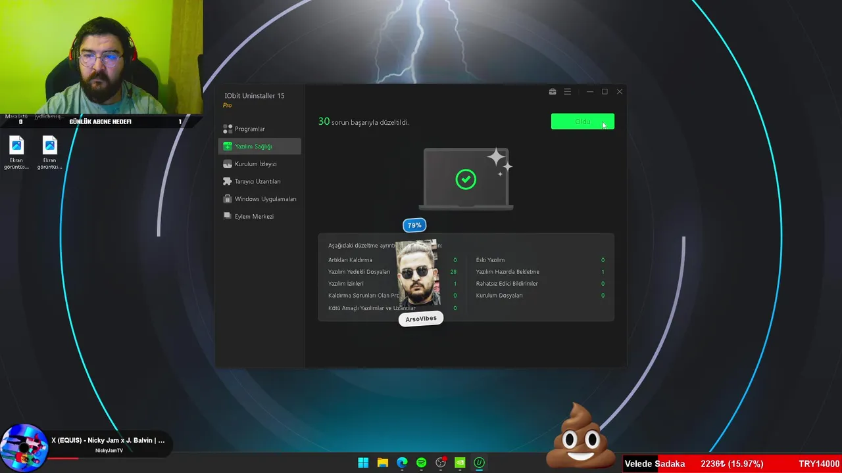The height and width of the screenshot is (473, 842).
Task: Open first Ekran görüntüsü desktop file
Action: pyautogui.click(x=16, y=153)
